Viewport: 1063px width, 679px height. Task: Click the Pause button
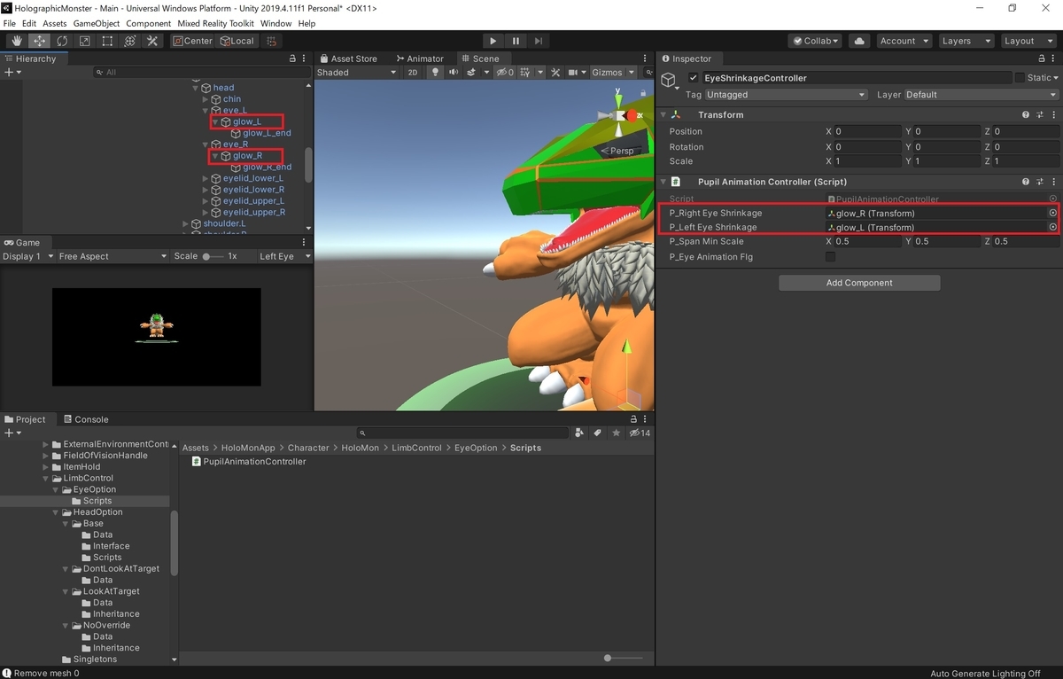pyautogui.click(x=516, y=41)
